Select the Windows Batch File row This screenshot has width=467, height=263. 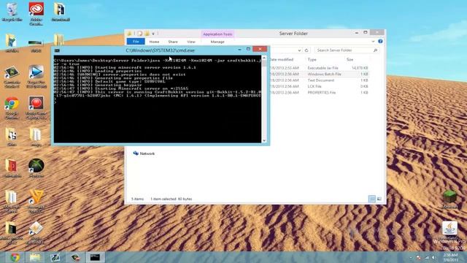coord(320,74)
